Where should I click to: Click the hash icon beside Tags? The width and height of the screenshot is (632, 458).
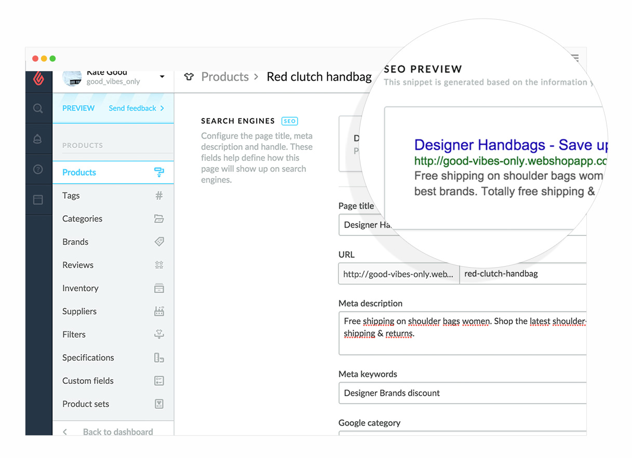[x=159, y=196]
